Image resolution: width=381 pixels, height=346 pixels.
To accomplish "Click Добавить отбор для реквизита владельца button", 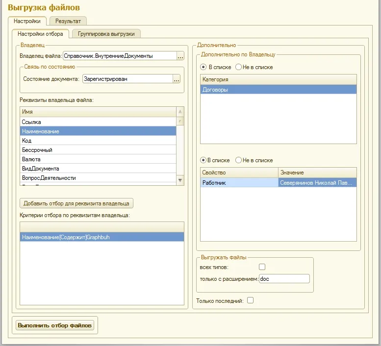I will click(x=76, y=203).
